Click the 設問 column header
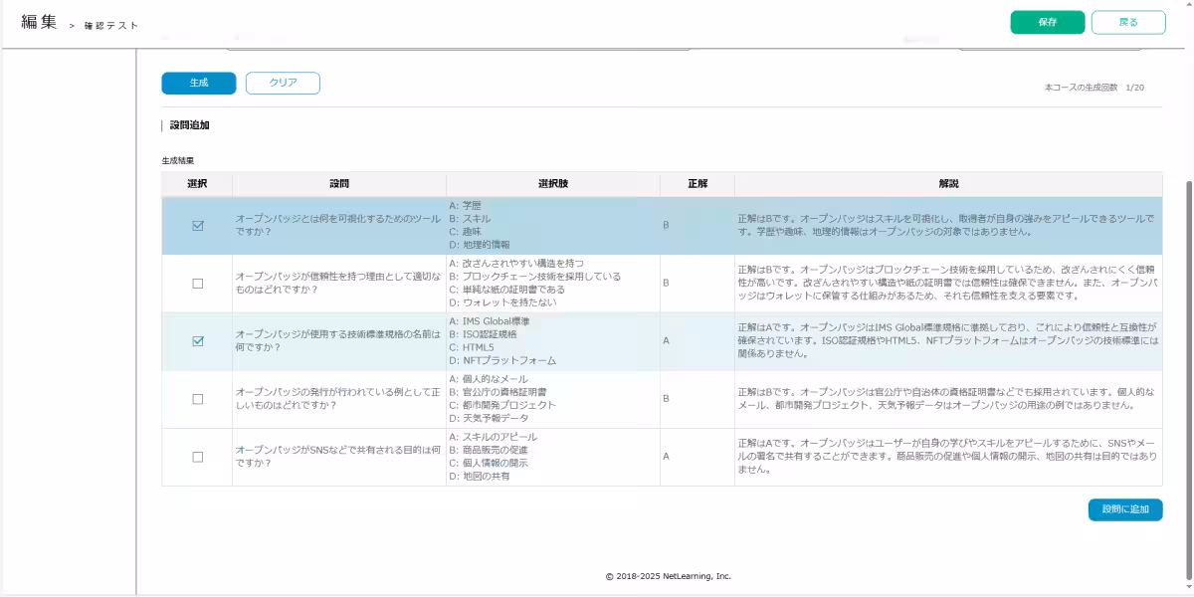1194x597 pixels. (x=339, y=184)
